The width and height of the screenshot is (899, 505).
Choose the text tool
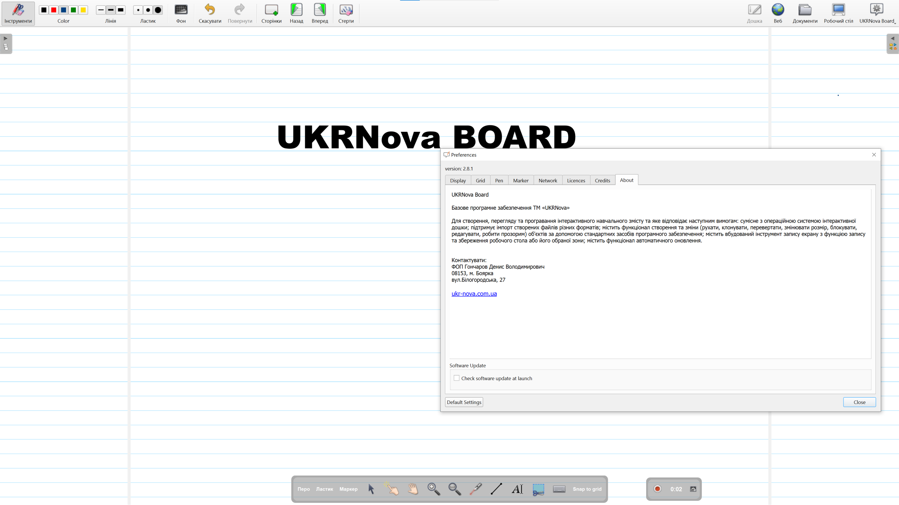click(517, 489)
